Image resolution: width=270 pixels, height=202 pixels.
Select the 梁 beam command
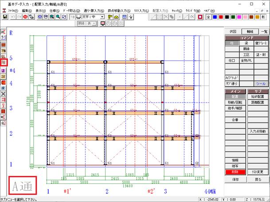[247, 43]
